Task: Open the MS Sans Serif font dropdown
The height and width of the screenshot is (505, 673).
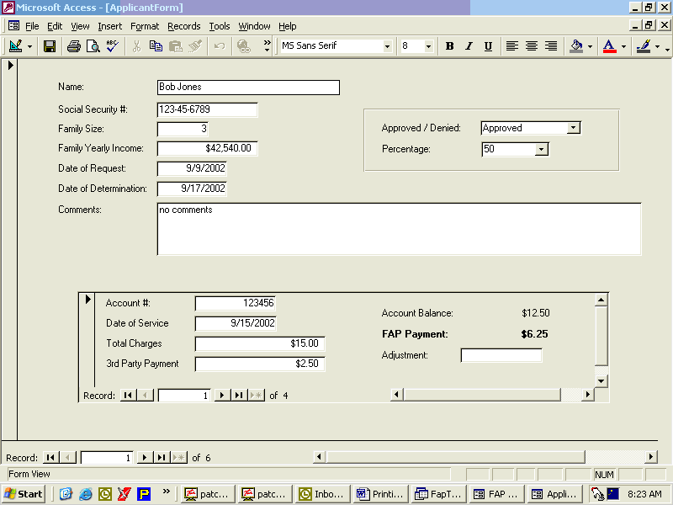Action: point(388,46)
